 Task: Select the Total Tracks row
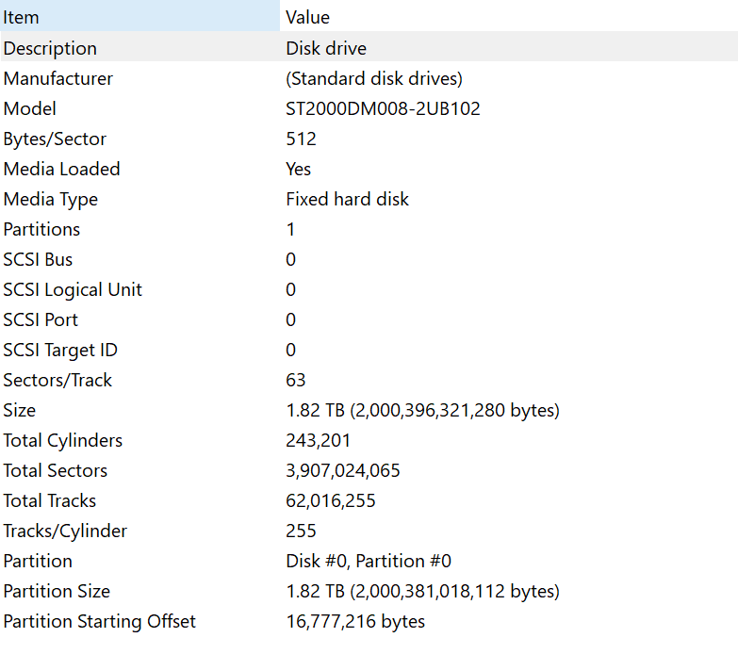pyautogui.click(x=50, y=500)
